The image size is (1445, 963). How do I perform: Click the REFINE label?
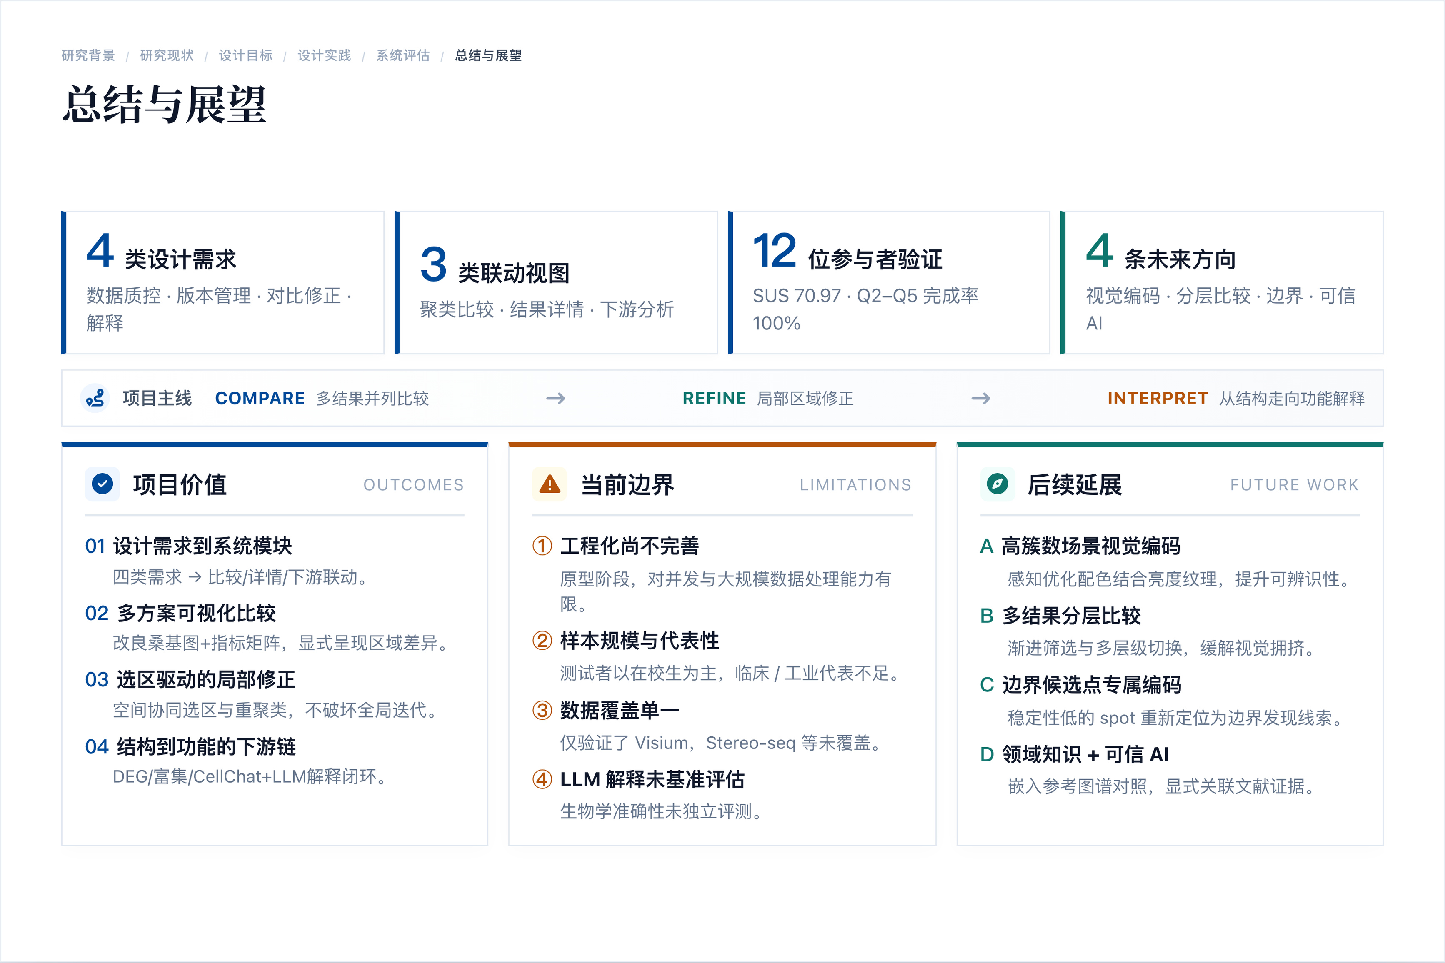point(714,398)
